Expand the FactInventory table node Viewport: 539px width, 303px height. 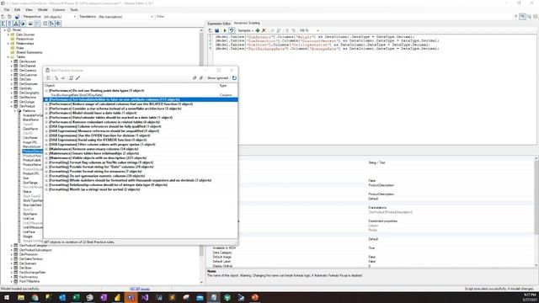pos(11,277)
